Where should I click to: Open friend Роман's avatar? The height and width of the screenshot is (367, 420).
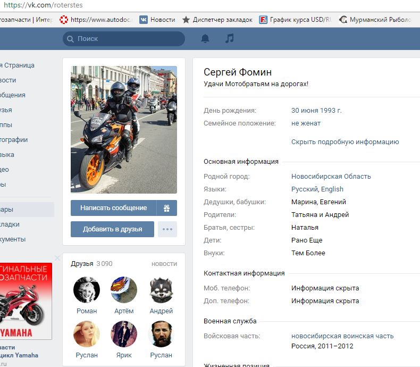click(x=87, y=290)
